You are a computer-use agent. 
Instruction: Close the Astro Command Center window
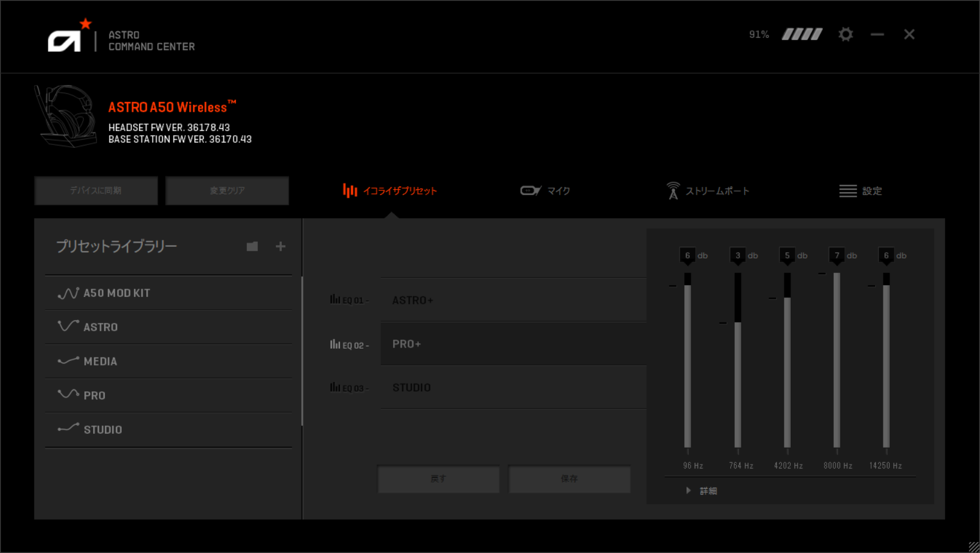[909, 34]
